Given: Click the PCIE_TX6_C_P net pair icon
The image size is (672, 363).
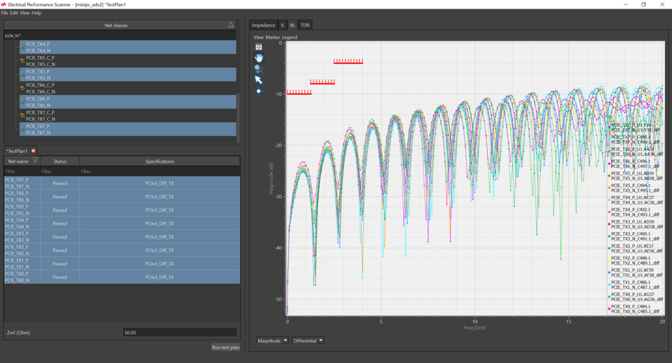Looking at the screenshot, I should click(22, 88).
